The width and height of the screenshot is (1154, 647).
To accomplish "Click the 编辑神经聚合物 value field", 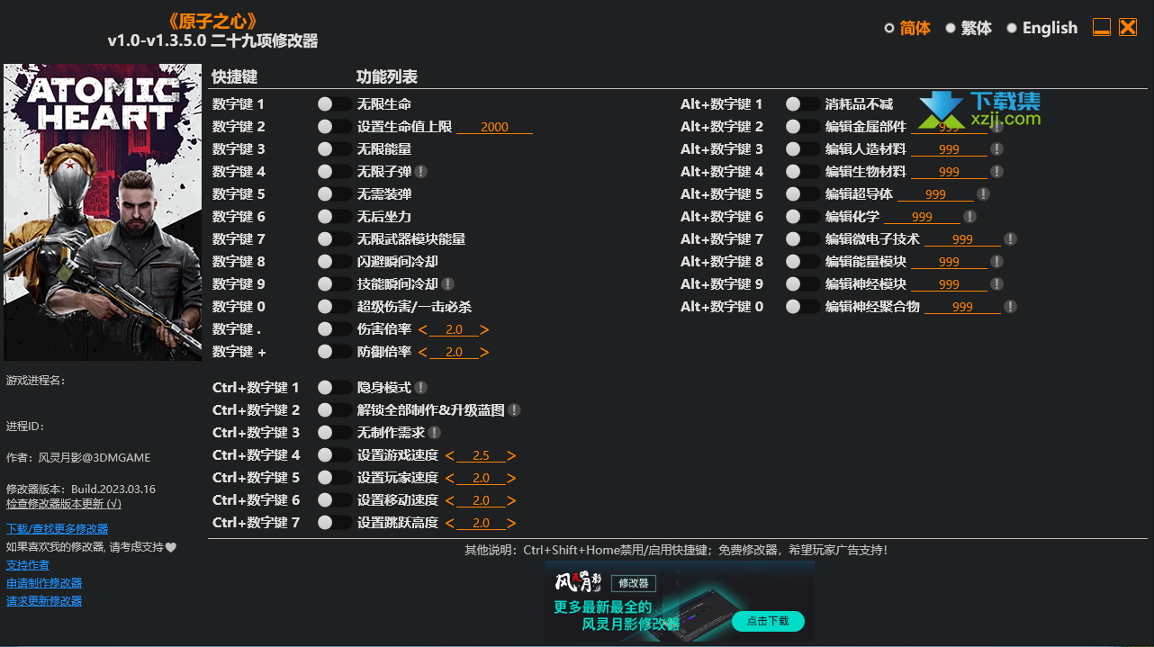I will 962,307.
